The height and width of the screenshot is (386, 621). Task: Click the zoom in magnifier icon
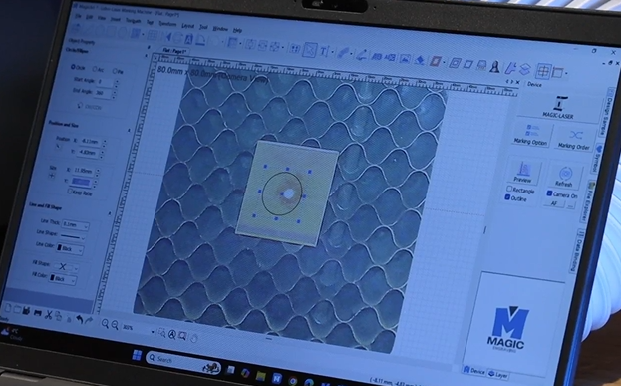105,324
